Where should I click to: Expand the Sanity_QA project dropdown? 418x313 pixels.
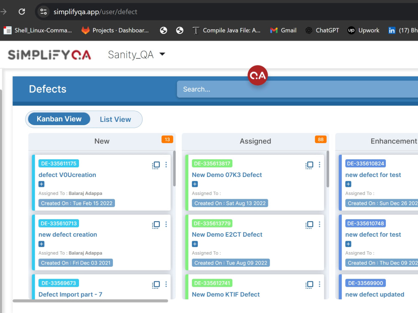pos(137,55)
